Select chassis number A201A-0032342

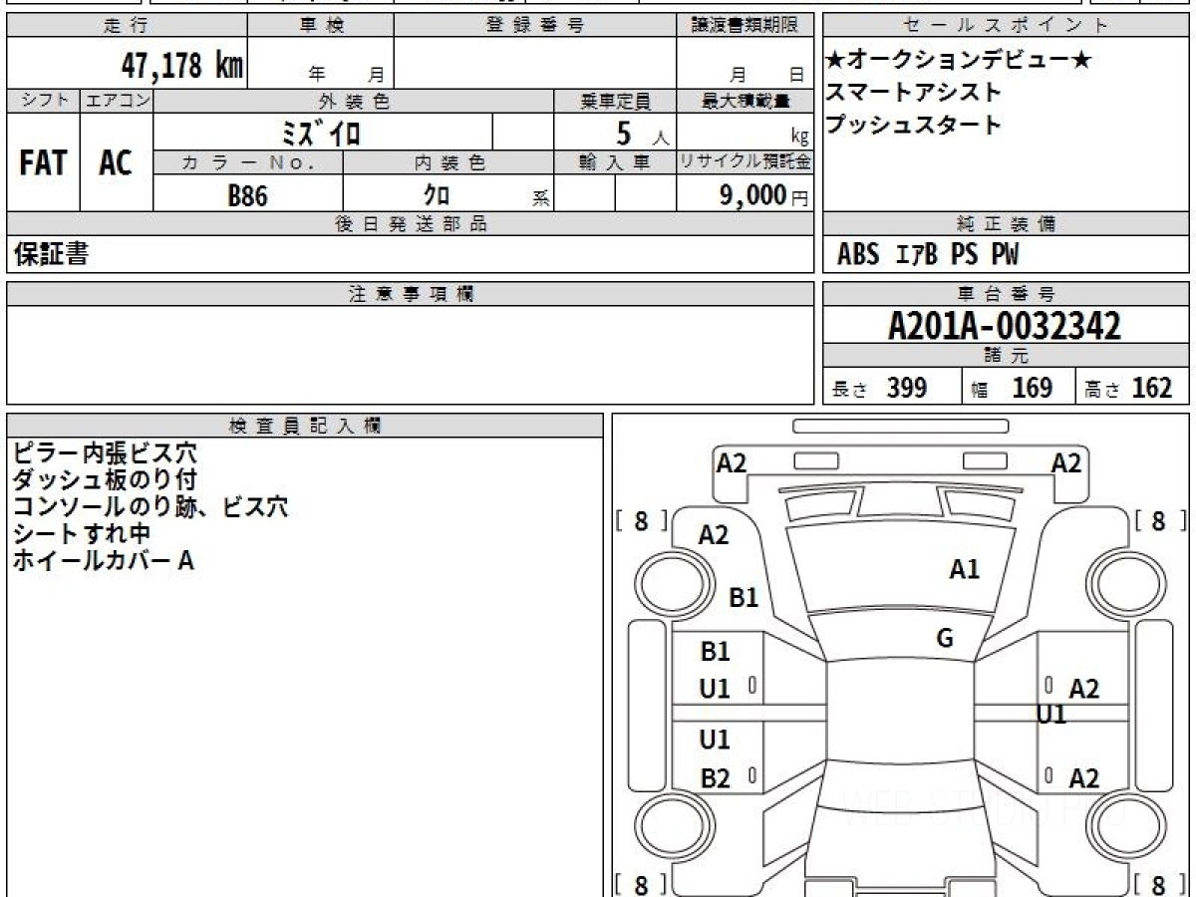click(1006, 325)
